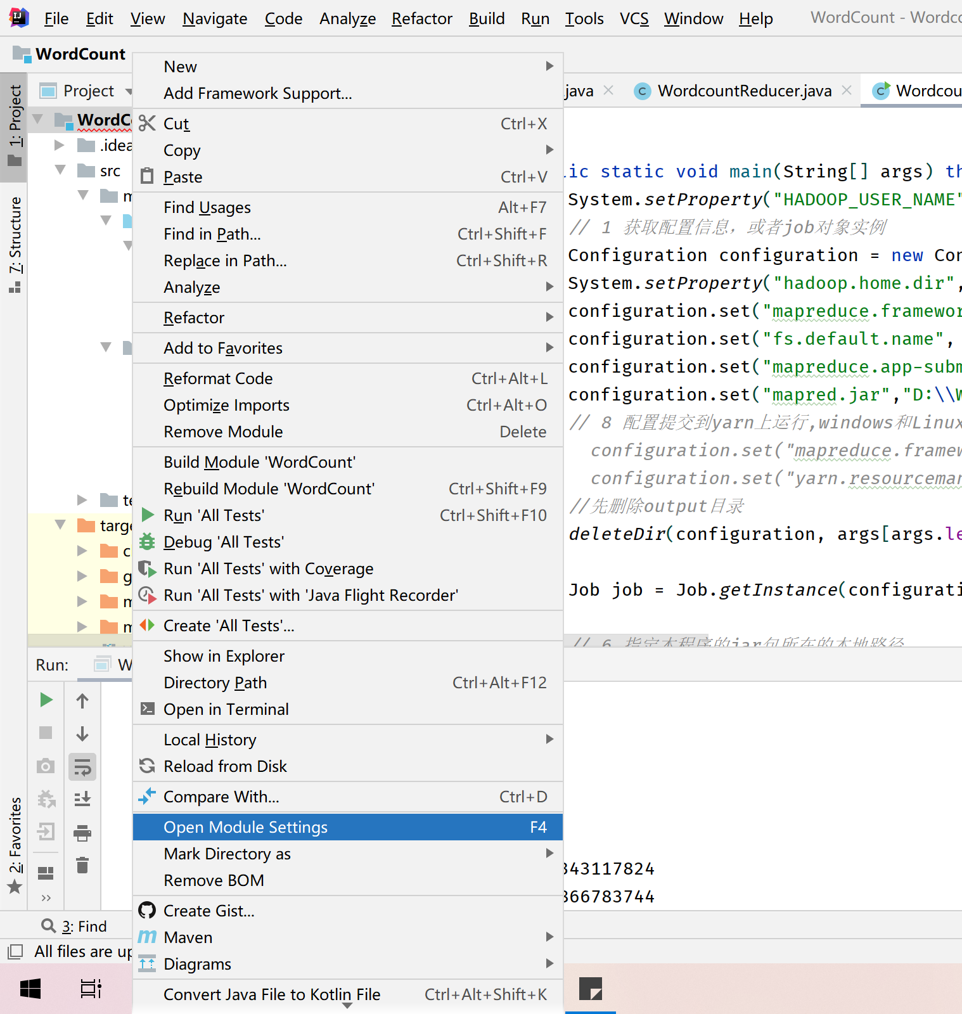Open the Navigate menu
This screenshot has height=1014, width=962.
(215, 19)
